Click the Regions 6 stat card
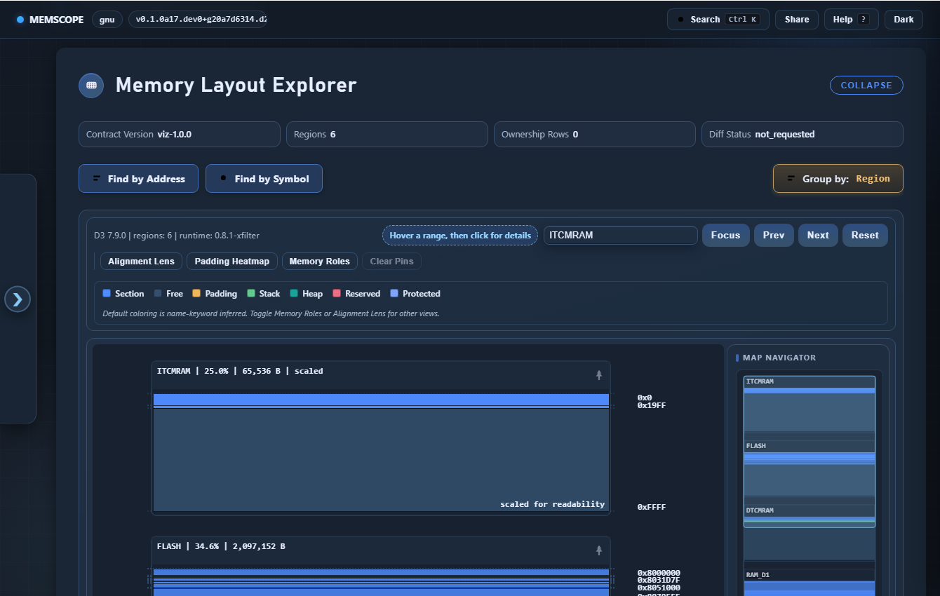Viewport: 940px width, 596px height. (387, 135)
